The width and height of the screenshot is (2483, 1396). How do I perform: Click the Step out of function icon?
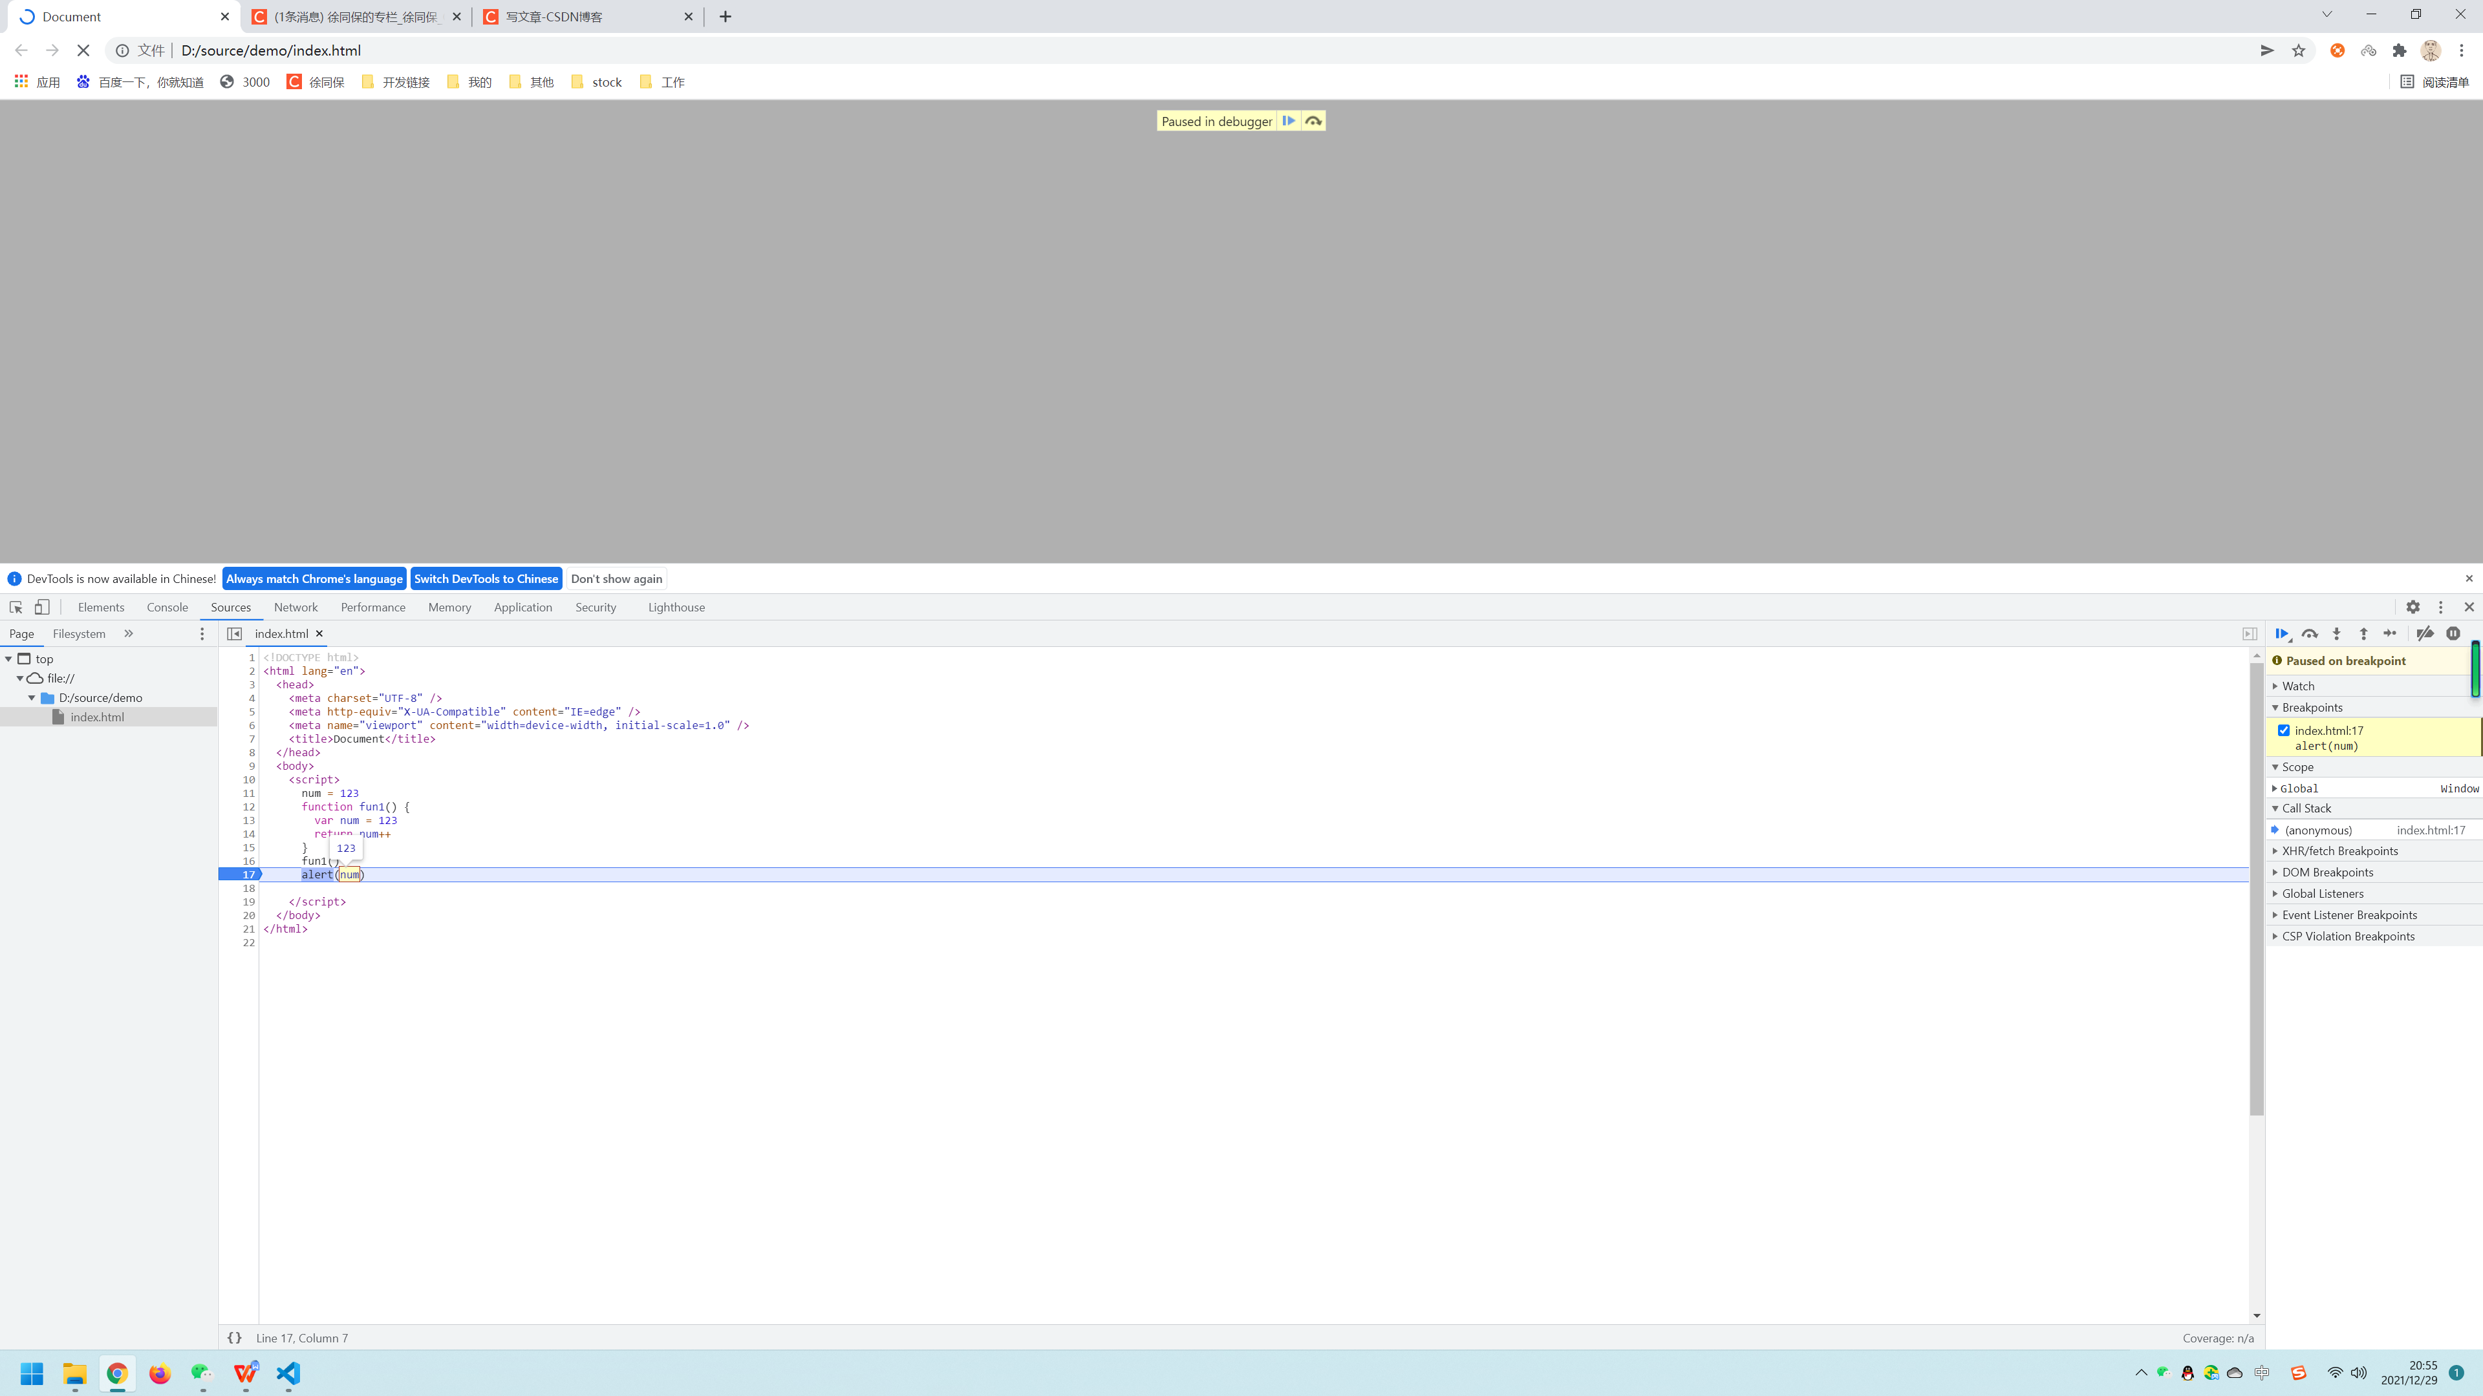click(x=2363, y=633)
